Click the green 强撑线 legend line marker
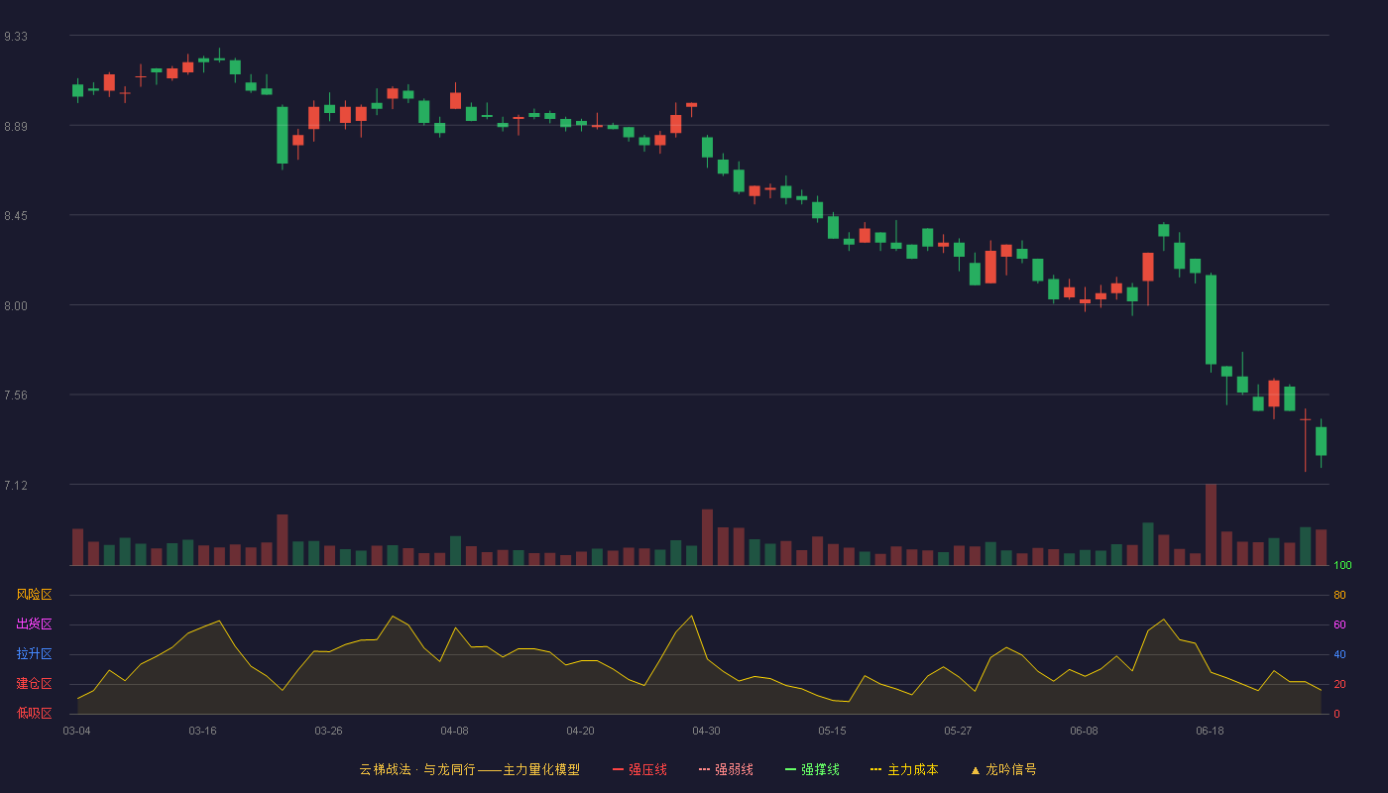Screen dimensions: 1388x793 click(790, 769)
